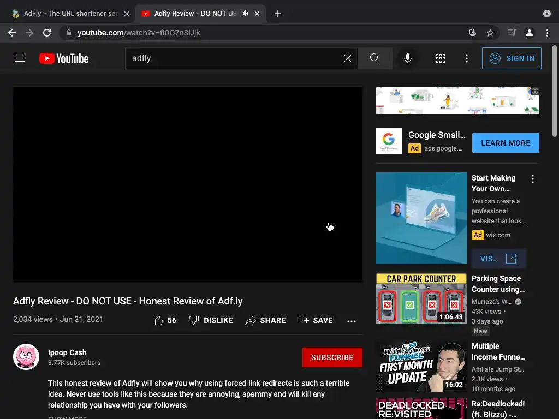
Task: Open the Ipoop Cash channel name
Action: pyautogui.click(x=67, y=352)
